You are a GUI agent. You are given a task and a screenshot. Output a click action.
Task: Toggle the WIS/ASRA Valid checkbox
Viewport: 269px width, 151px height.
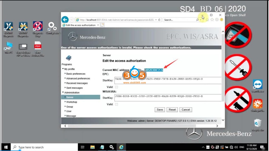coord(117,104)
